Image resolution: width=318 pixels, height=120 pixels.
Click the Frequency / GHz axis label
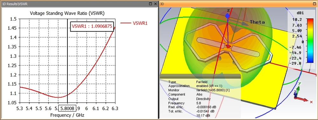(x=67, y=115)
